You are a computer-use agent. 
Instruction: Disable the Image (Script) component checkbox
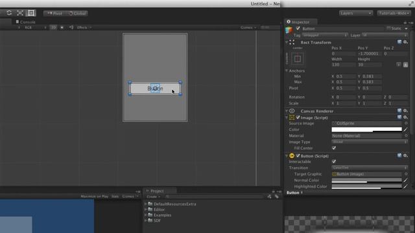point(298,117)
